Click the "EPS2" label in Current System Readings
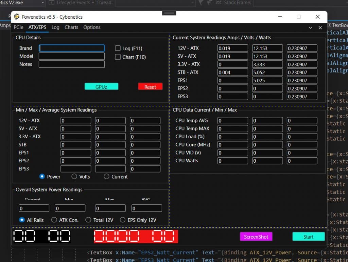Screen dimensions: 348x262 (182, 88)
